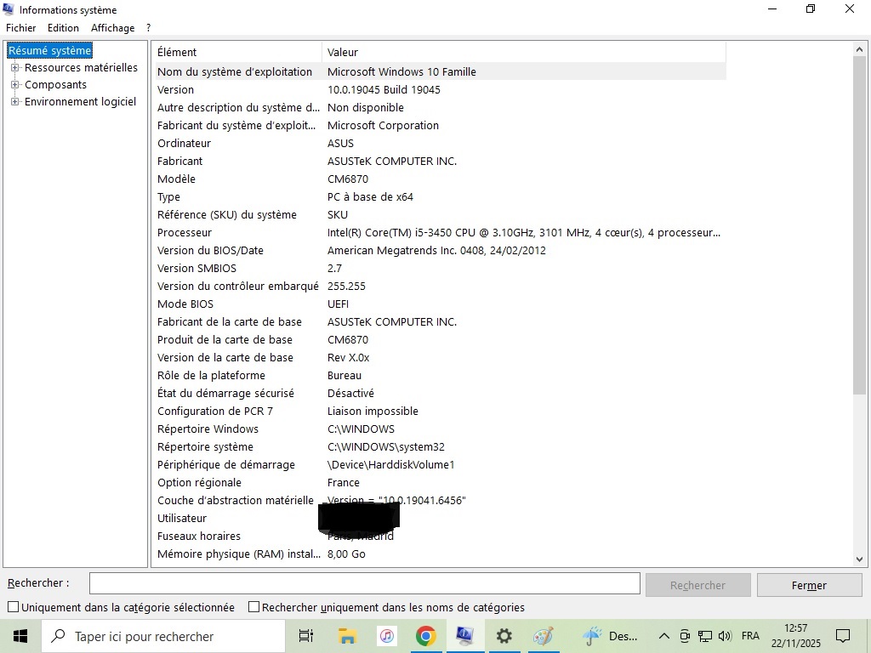Click the 'Intel(R) Core(TM) i5-3450' value

(524, 233)
